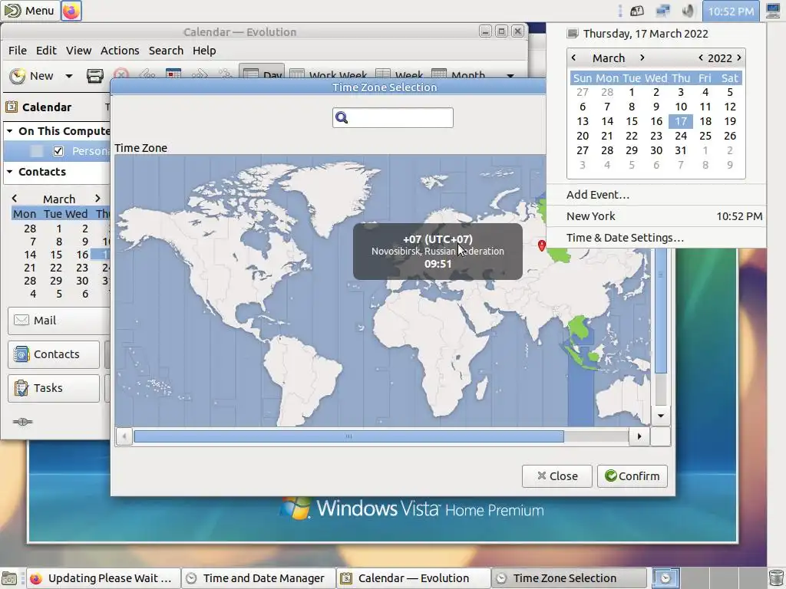Click the computer icon at the panel's right end
The height and width of the screenshot is (589, 786).
click(774, 11)
